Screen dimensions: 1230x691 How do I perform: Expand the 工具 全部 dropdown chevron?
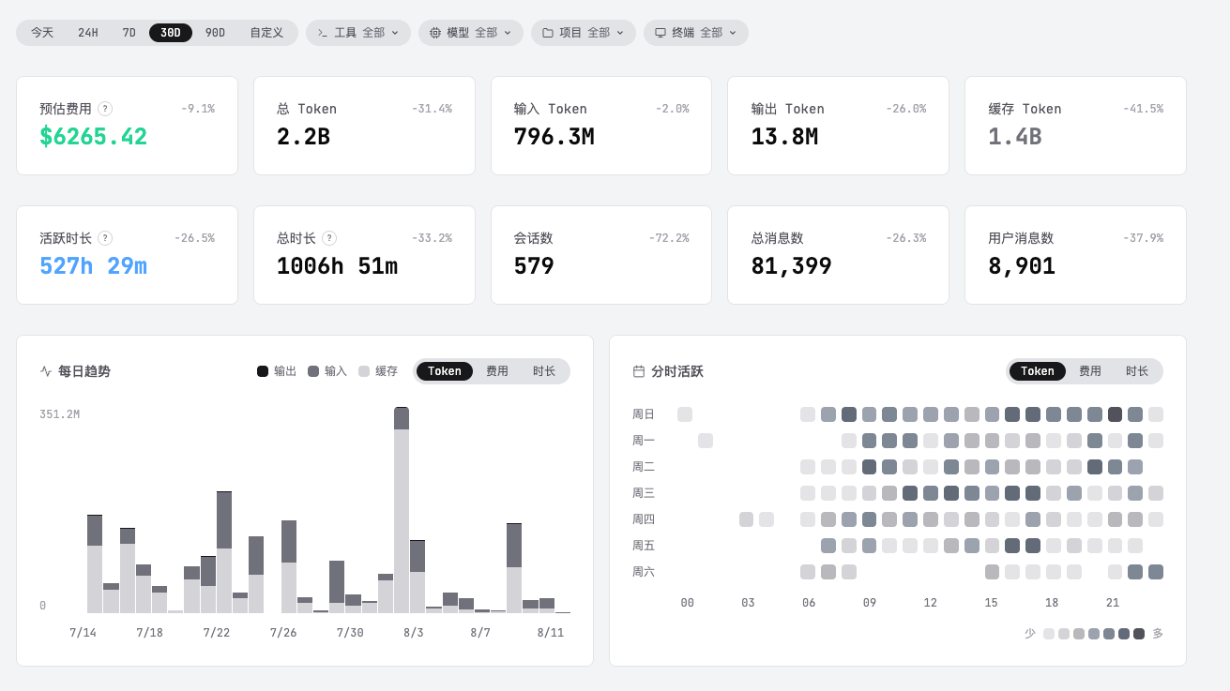(395, 33)
